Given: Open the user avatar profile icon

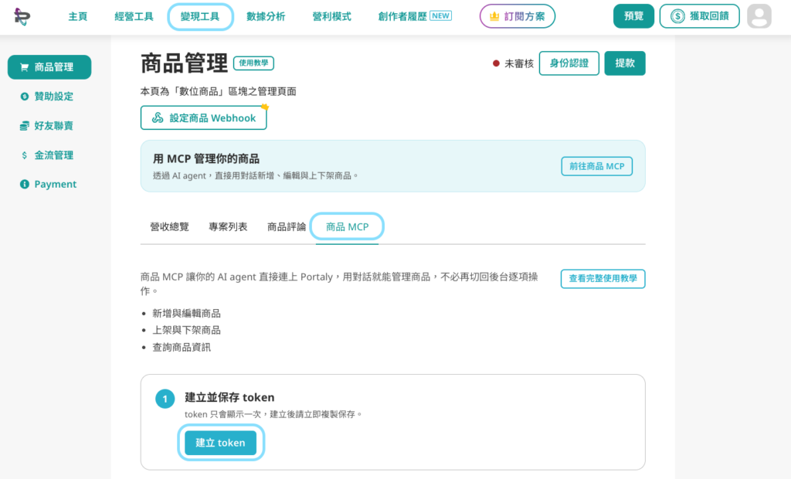Looking at the screenshot, I should click(x=759, y=16).
